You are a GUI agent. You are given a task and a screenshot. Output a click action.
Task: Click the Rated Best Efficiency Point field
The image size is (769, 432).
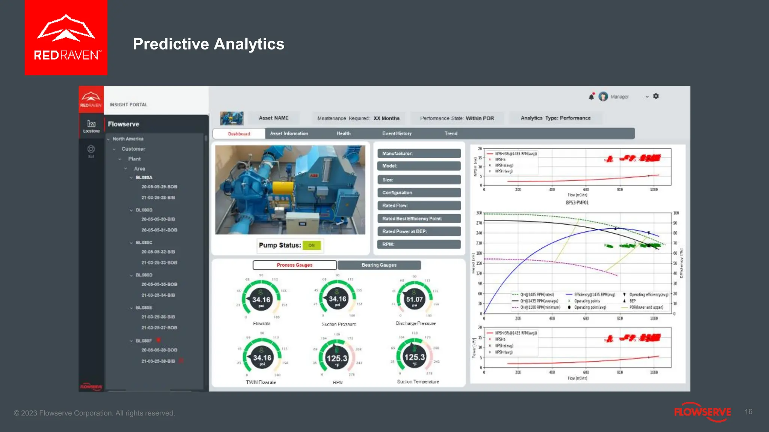click(419, 219)
